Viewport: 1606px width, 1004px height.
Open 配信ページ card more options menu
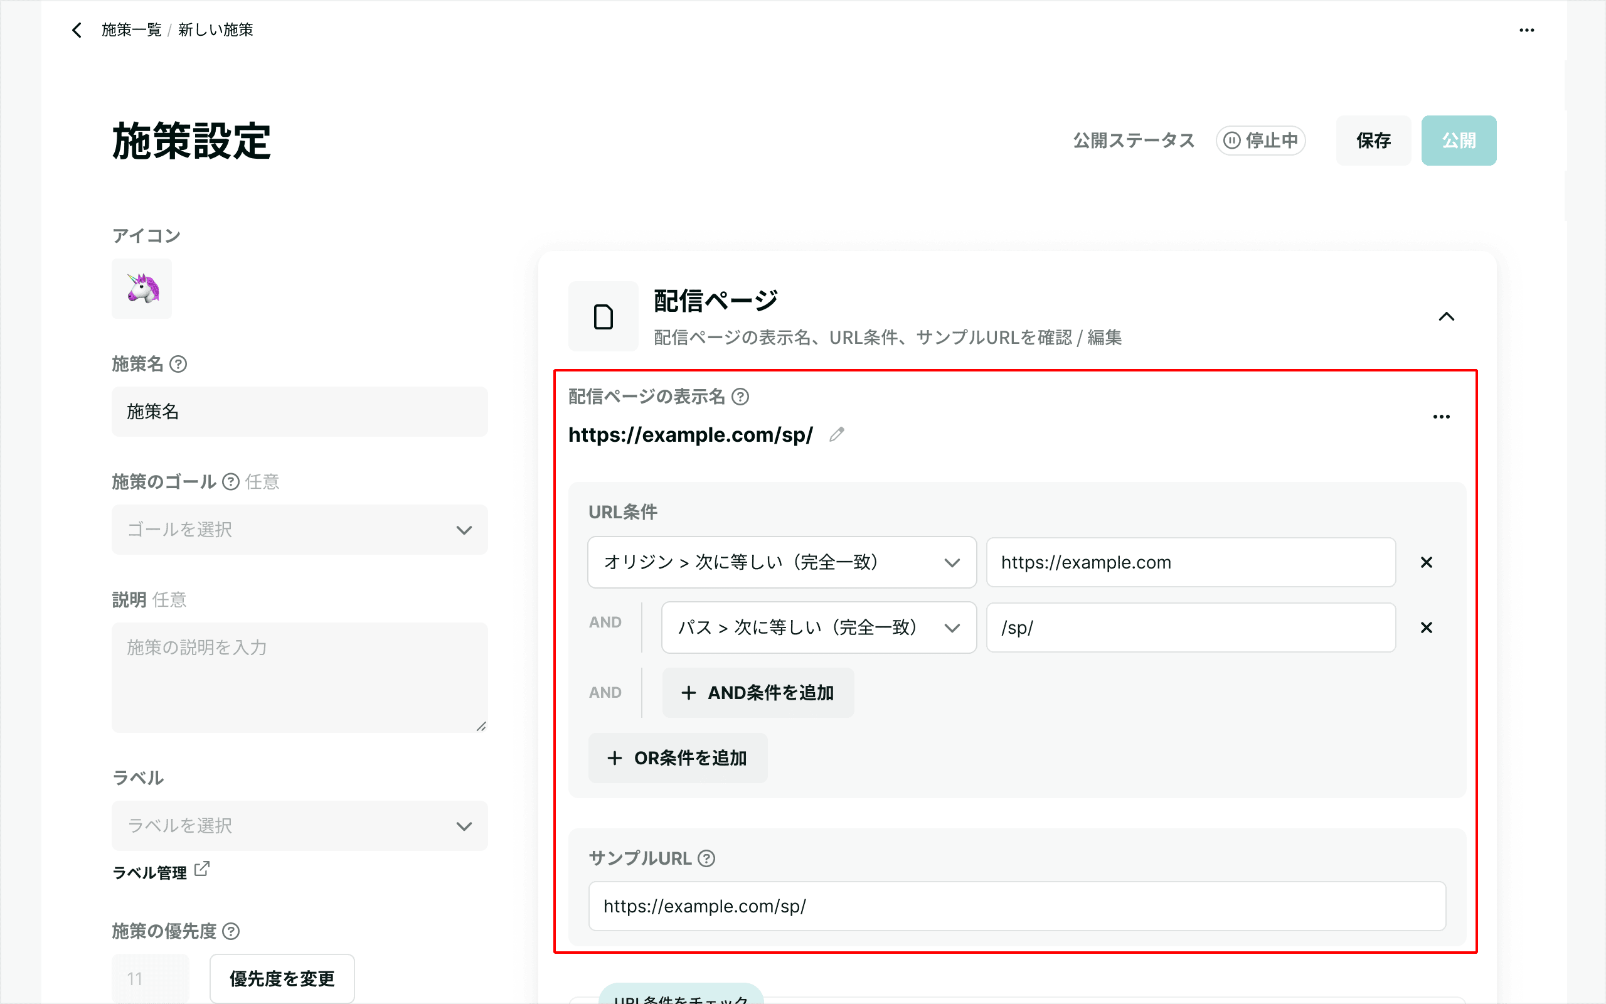tap(1441, 417)
